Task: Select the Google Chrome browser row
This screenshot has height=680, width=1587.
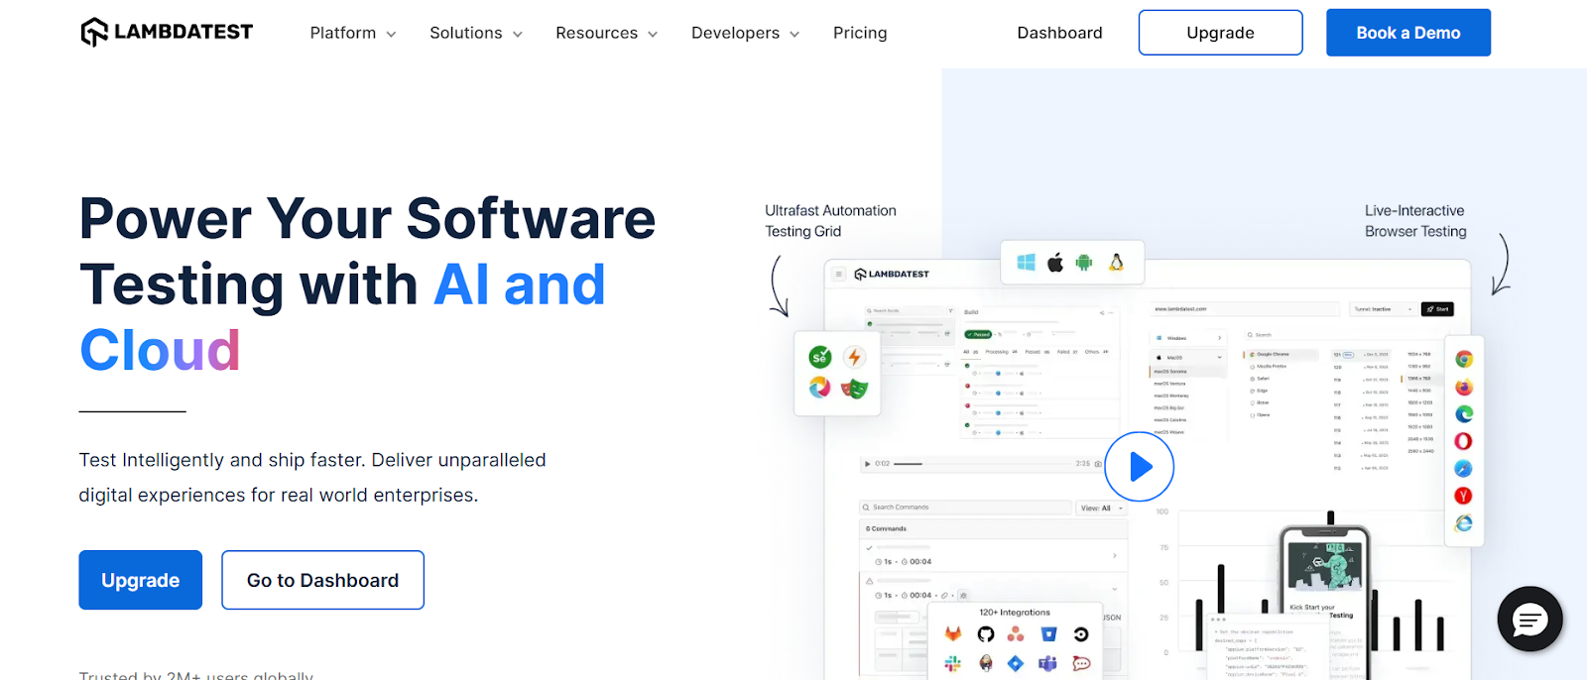Action: point(1281,354)
